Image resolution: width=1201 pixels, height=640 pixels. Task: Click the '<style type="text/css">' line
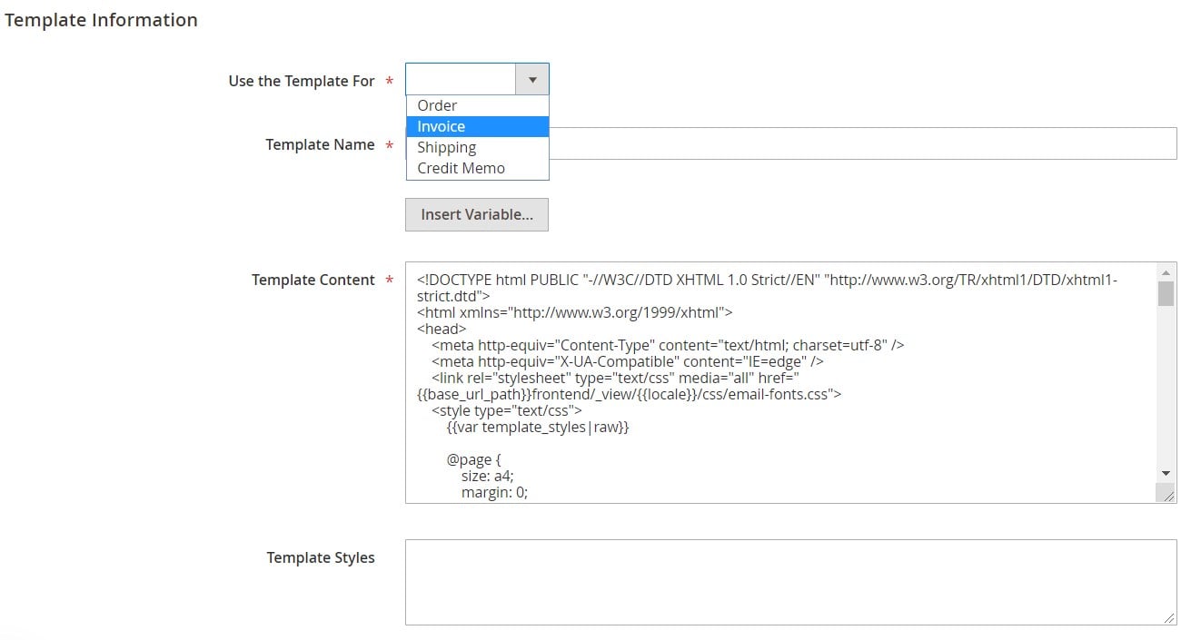507,410
